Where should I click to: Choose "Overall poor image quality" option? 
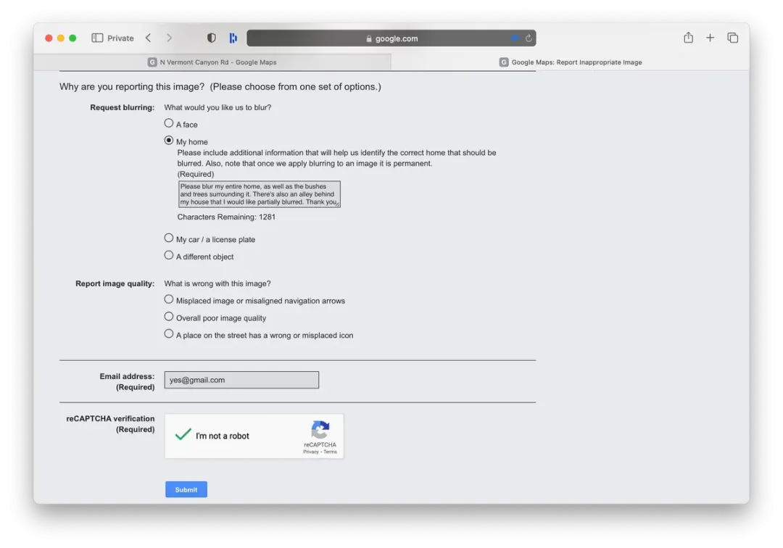pyautogui.click(x=169, y=317)
